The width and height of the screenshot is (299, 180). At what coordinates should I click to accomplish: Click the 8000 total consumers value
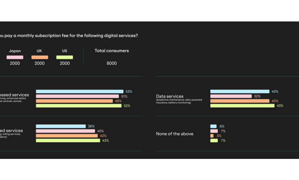pos(112,63)
